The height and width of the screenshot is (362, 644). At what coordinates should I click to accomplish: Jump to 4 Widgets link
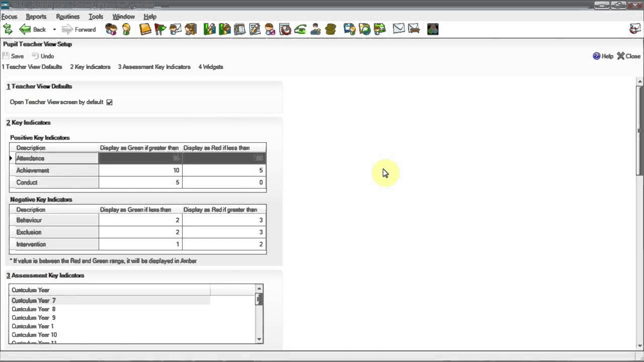[211, 67]
